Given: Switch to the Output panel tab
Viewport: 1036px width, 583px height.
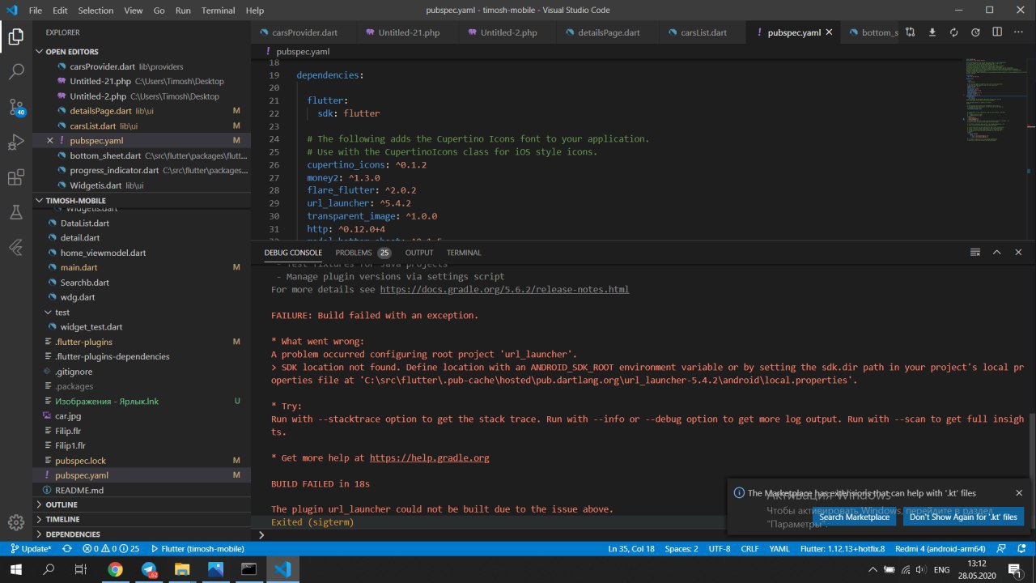Looking at the screenshot, I should pos(419,253).
